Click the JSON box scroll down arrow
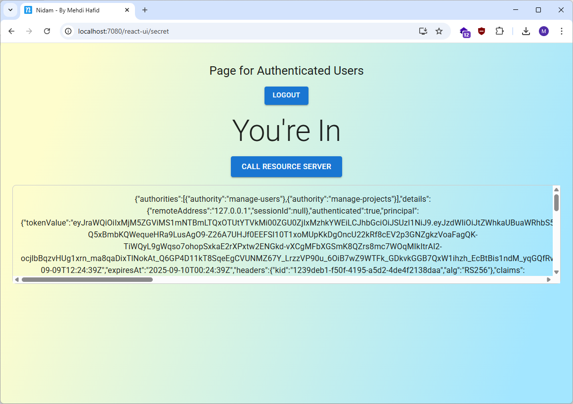 [x=556, y=272]
